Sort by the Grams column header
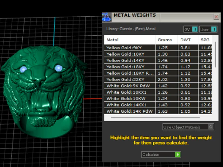This screenshot has width=223, height=167. click(166, 40)
